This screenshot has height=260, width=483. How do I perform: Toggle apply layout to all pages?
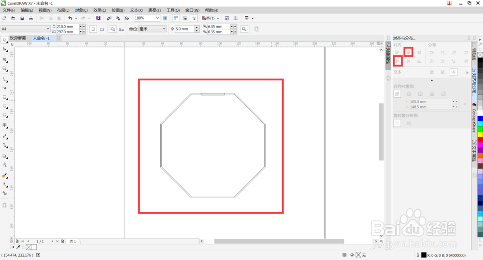point(113,29)
